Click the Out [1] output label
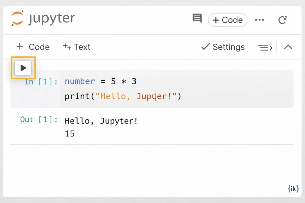 click(x=38, y=120)
